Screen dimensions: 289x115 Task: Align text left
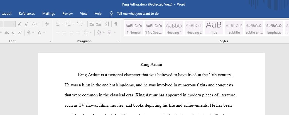tap(58, 32)
